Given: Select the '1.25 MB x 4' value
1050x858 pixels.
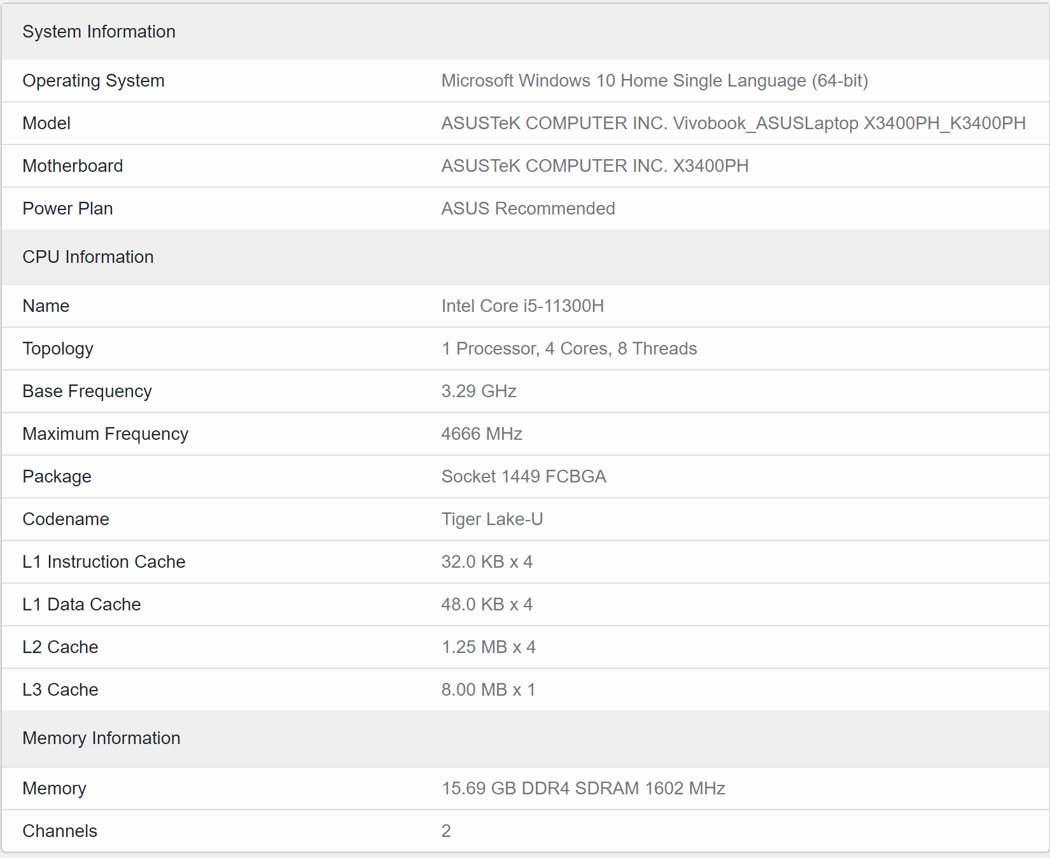Looking at the screenshot, I should [489, 647].
